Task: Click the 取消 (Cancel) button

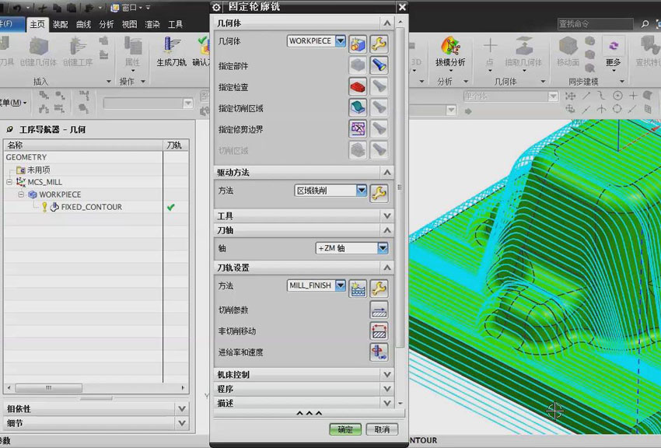Action: pos(381,429)
